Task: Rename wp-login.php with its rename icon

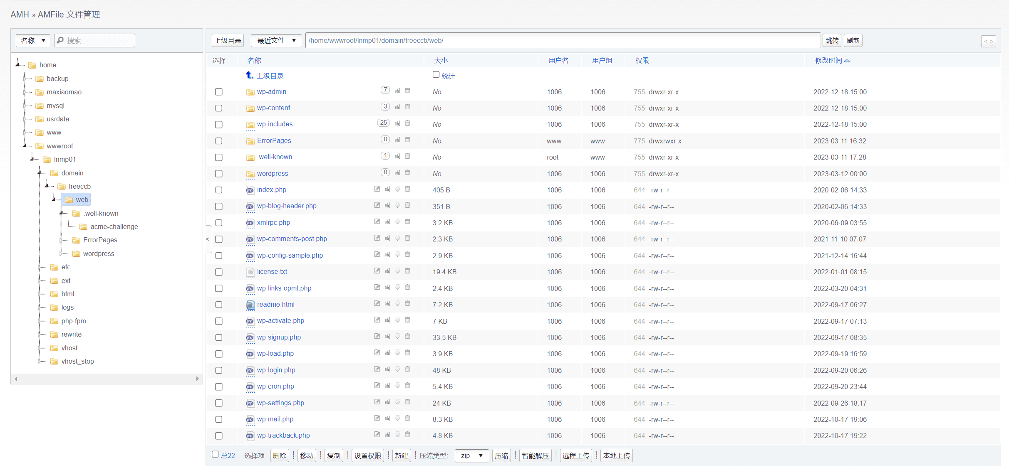Action: [387, 369]
